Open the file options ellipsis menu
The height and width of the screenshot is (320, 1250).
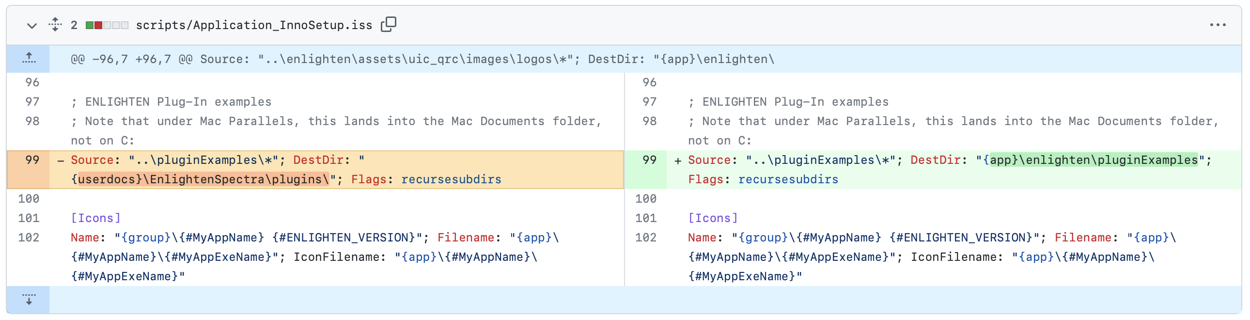[x=1218, y=25]
